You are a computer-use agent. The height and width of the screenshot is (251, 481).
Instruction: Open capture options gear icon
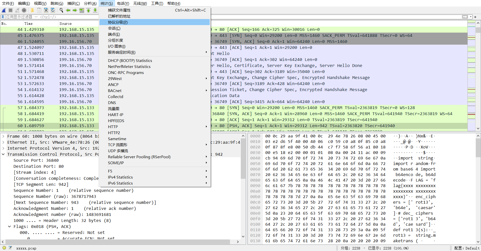pyautogui.click(x=24, y=10)
